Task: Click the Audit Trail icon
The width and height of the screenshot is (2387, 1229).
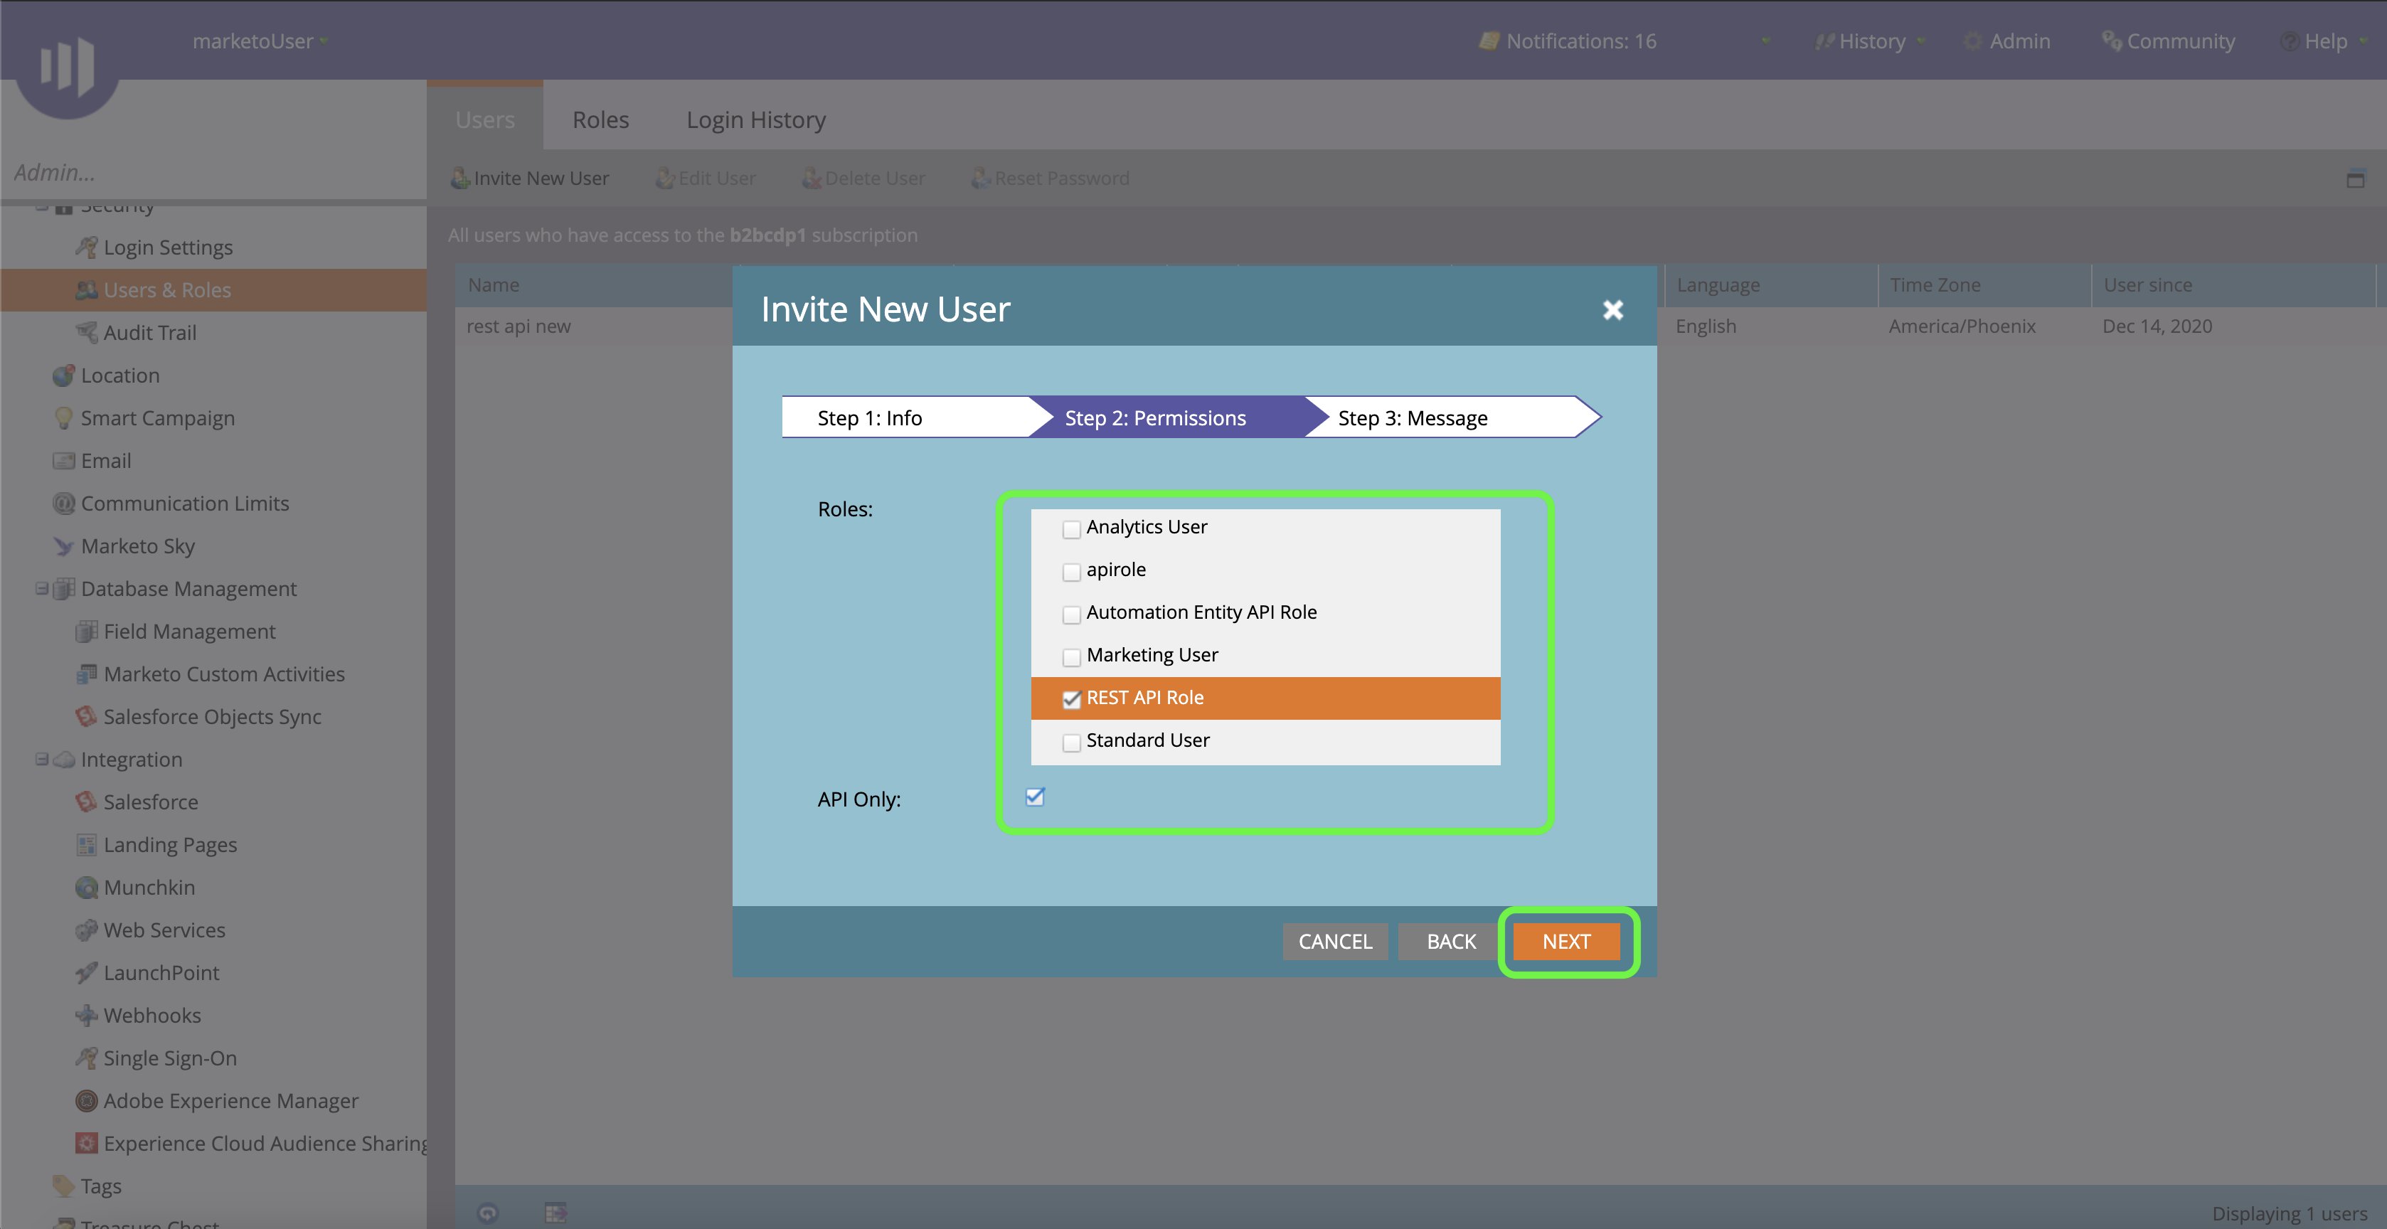Action: tap(86, 332)
